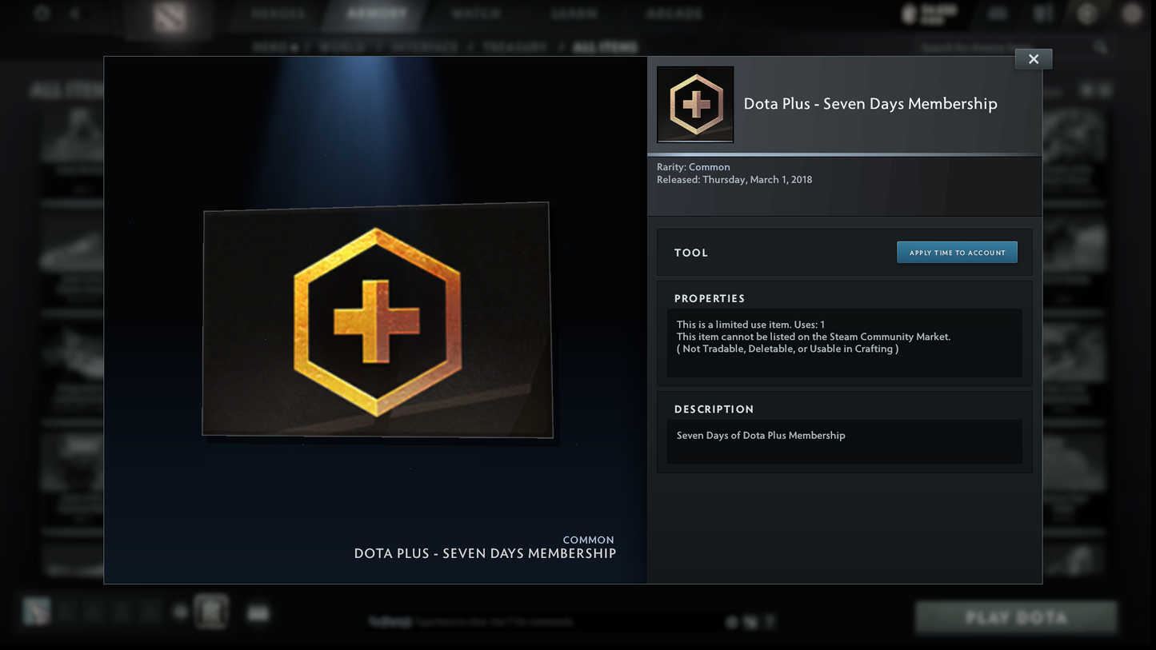The image size is (1156, 650).
Task: Click the 'Not Tradable, Deletable, or Usable in Crafting' note
Action: coord(787,349)
